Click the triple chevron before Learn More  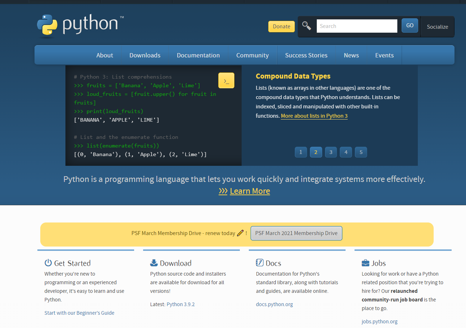223,191
